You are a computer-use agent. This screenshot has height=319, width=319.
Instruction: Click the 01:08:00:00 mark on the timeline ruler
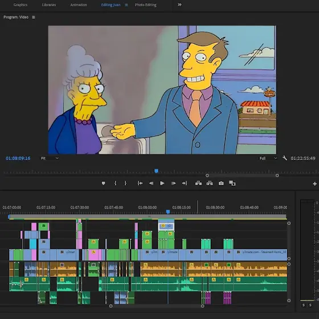pyautogui.click(x=148, y=207)
